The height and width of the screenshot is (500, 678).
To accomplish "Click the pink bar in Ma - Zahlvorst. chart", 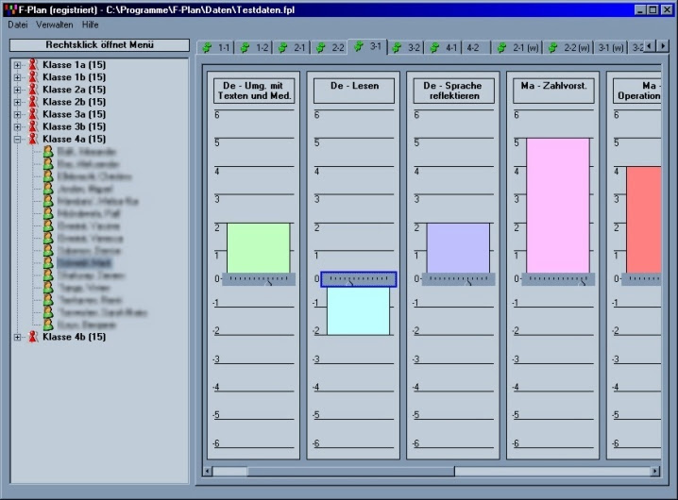I will (558, 206).
